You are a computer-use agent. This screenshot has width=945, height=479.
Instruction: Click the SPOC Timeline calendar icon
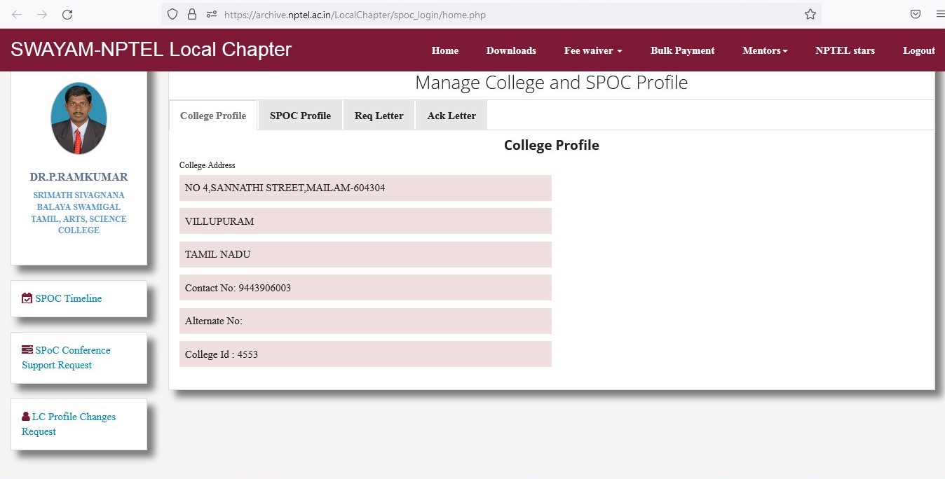tap(27, 298)
